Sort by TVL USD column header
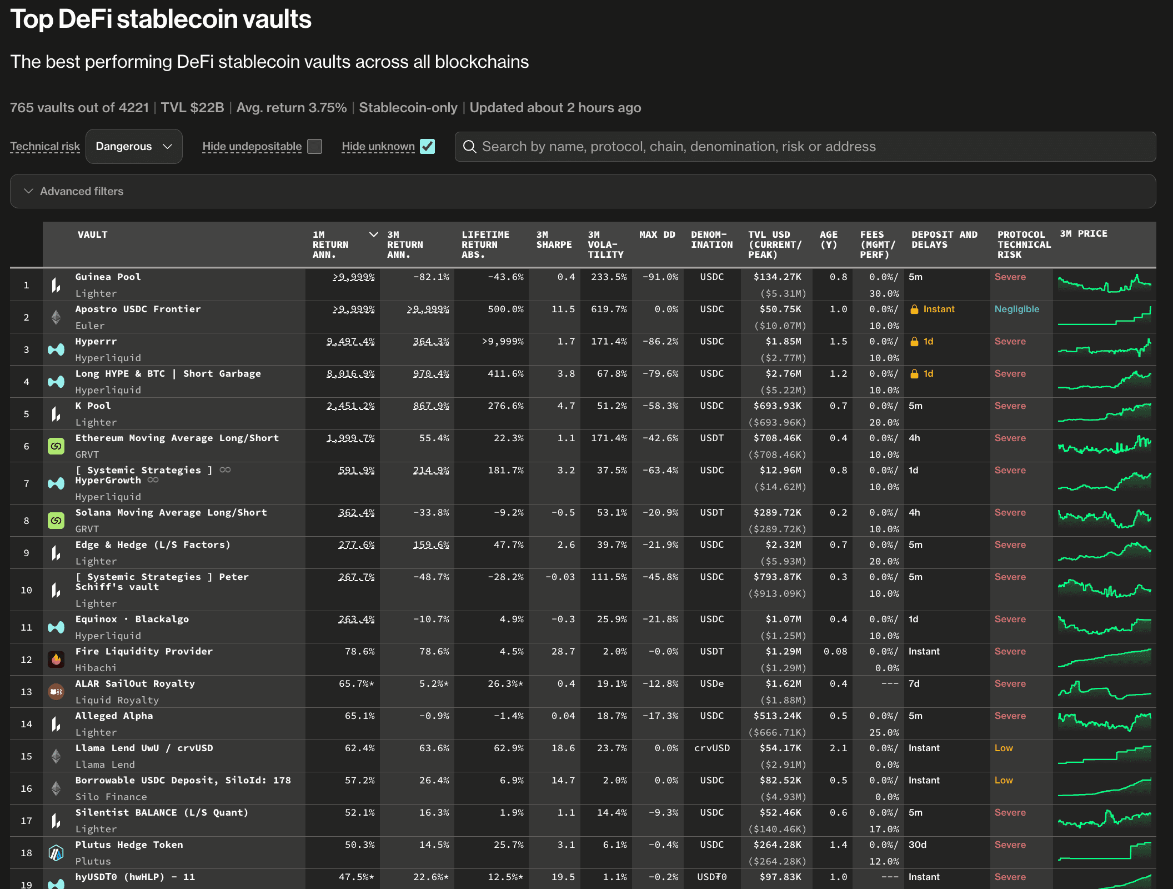This screenshot has height=889, width=1173. pyautogui.click(x=775, y=244)
